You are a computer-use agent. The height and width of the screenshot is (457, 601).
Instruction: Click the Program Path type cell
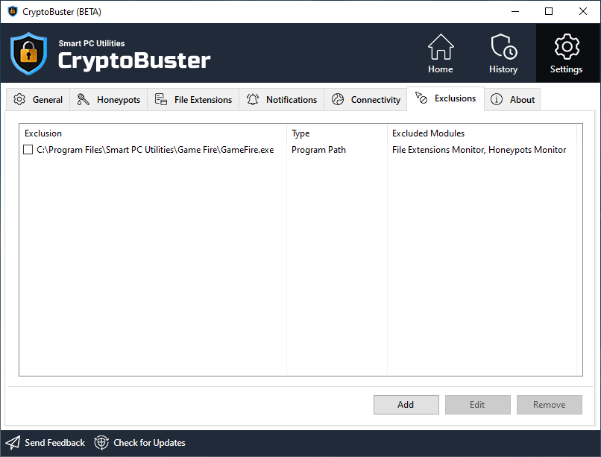318,150
